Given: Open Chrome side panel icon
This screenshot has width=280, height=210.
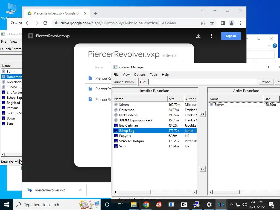Looking at the screenshot, I should coord(223,23).
